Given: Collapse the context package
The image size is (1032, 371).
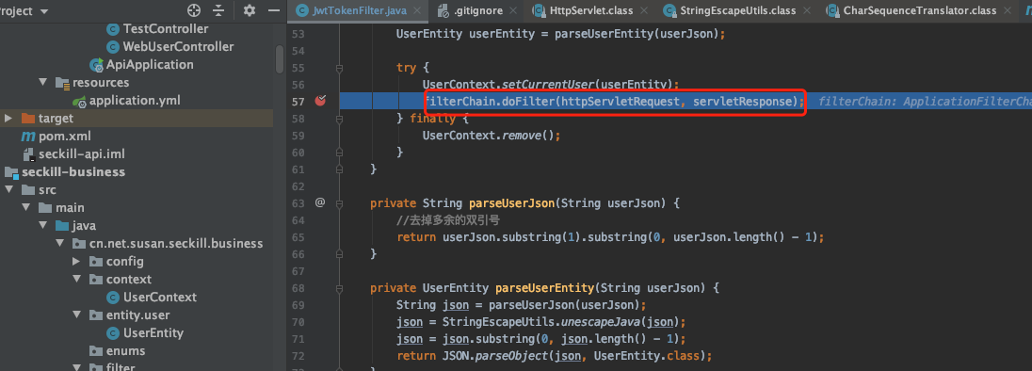Looking at the screenshot, I should tap(77, 279).
